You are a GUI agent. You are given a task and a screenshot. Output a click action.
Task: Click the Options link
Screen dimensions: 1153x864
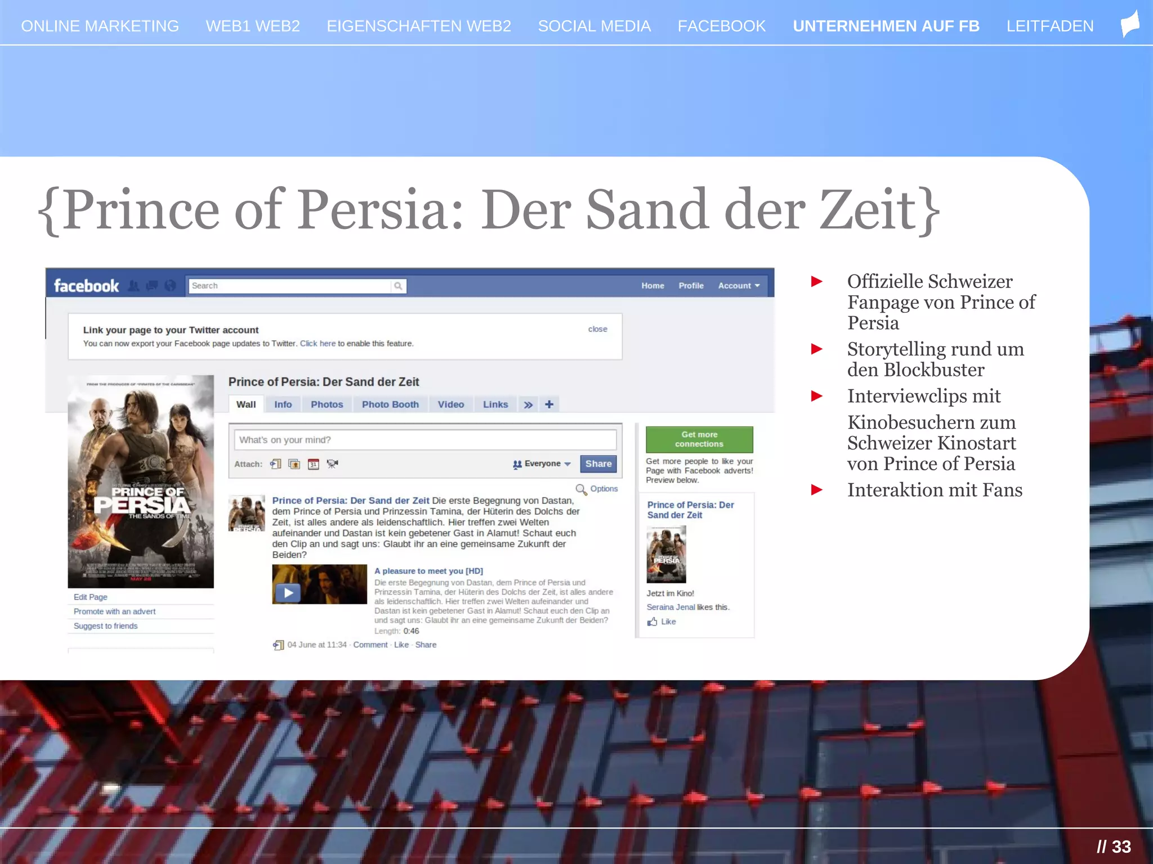click(x=604, y=489)
